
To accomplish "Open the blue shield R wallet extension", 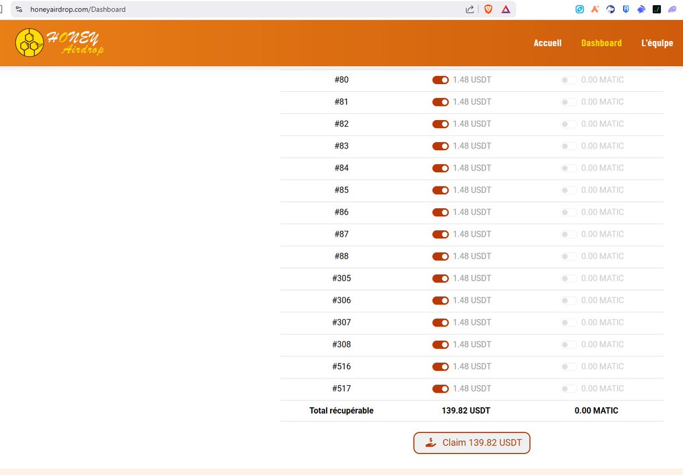I will (x=626, y=9).
